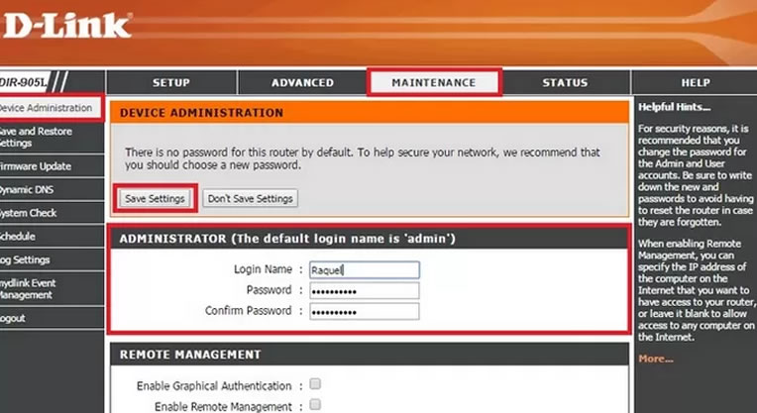Enable Graphical Authentication checkbox
Screen dimensions: 757x413
[x=314, y=383]
